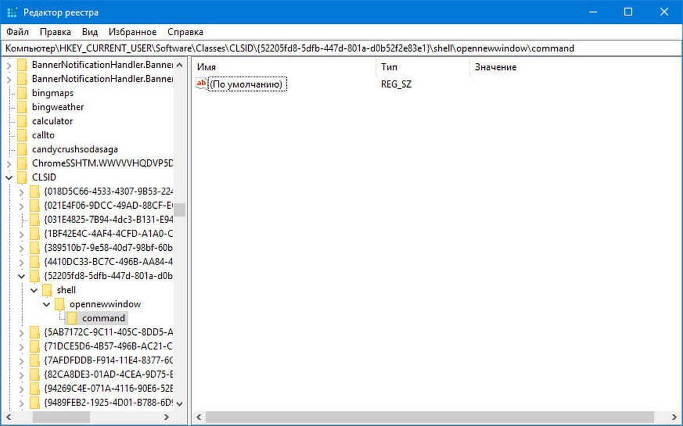The width and height of the screenshot is (683, 426).
Task: Open the Справка menu
Action: pyautogui.click(x=186, y=32)
